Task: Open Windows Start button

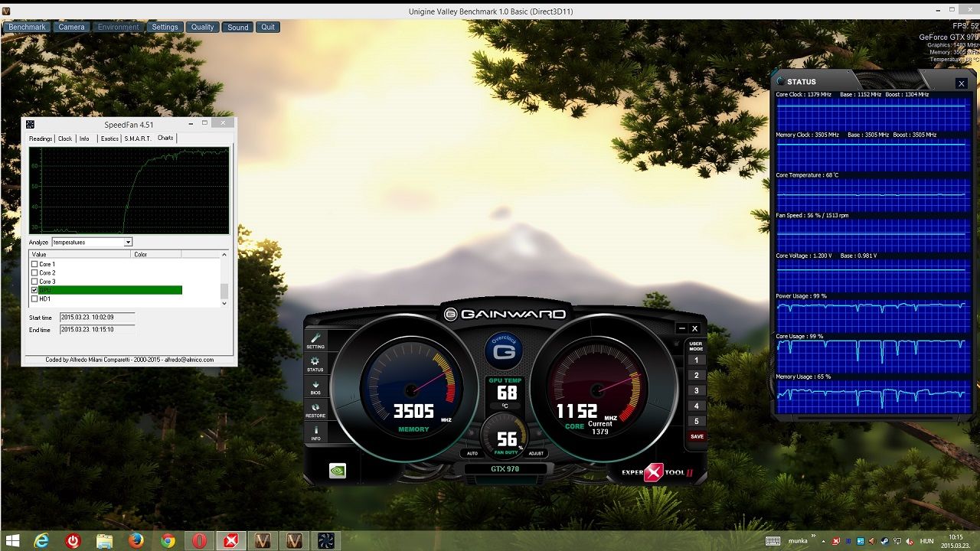Action: (12, 541)
